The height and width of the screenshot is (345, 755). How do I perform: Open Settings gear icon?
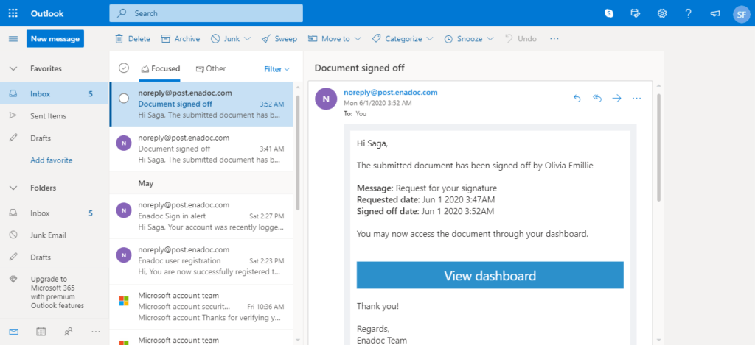662,13
